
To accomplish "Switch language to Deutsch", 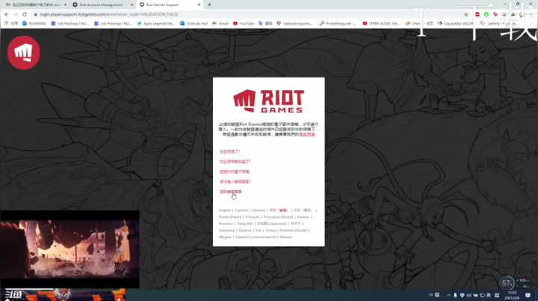I will [259, 210].
